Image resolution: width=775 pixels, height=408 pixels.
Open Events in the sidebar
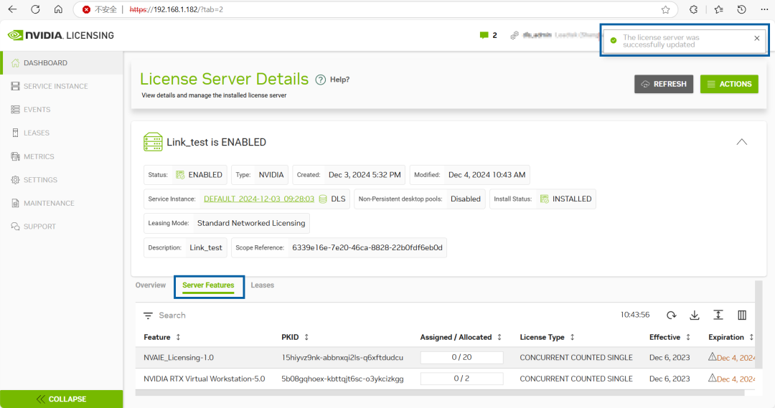[62, 109]
